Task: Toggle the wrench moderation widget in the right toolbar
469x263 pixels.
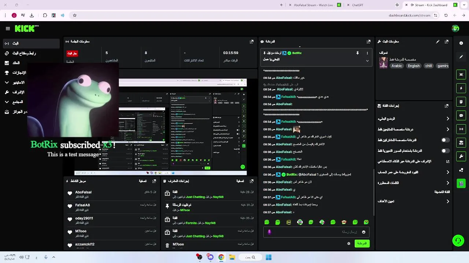Action: coord(461,156)
